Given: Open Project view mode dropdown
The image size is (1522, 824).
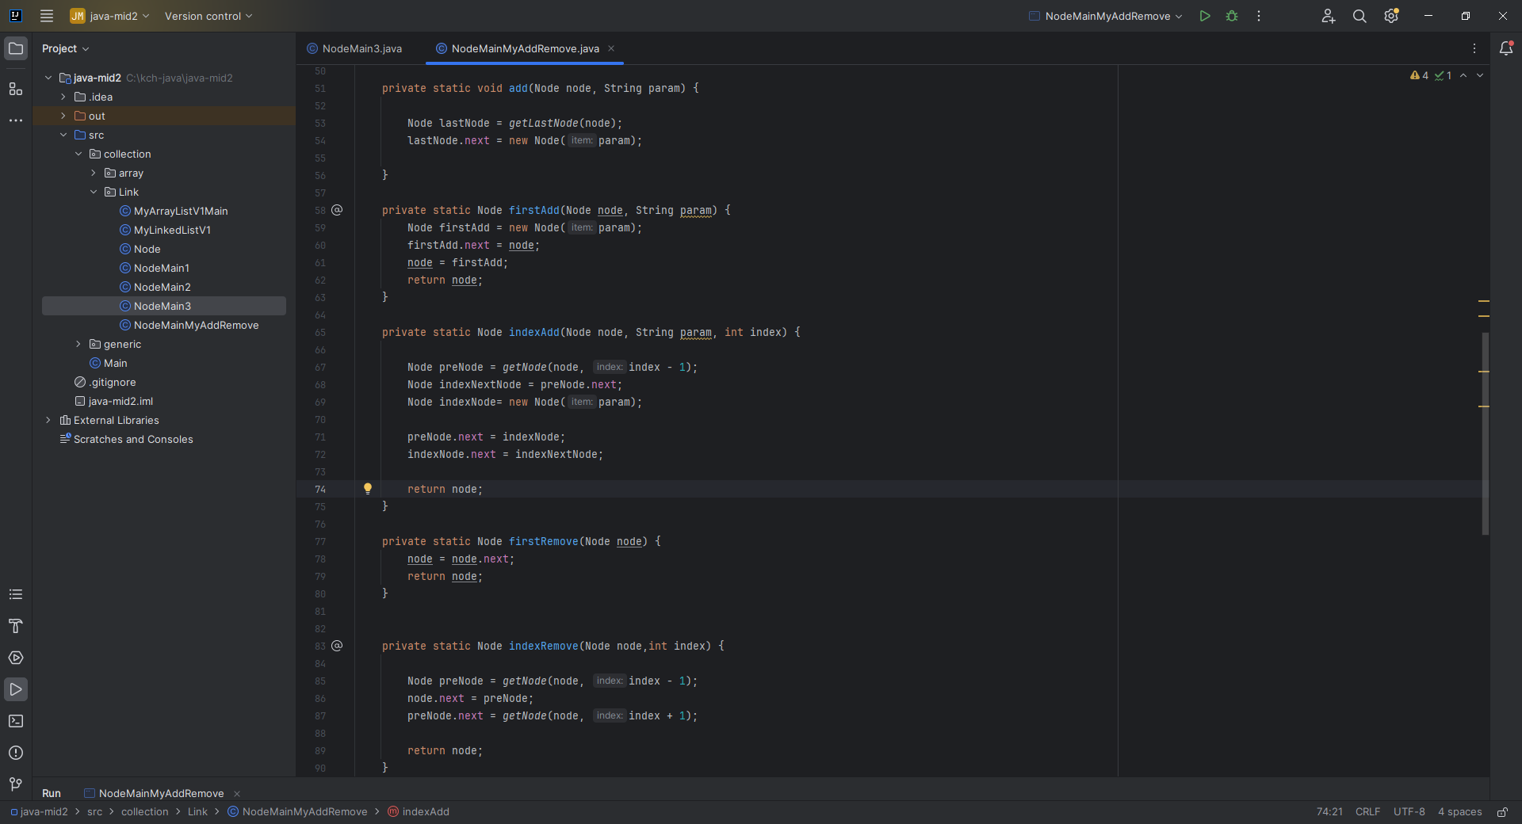Looking at the screenshot, I should tap(66, 48).
